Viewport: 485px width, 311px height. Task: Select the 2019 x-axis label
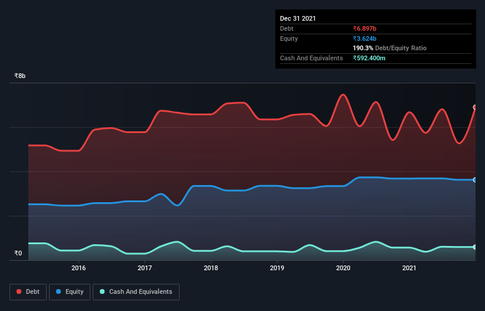click(x=277, y=268)
